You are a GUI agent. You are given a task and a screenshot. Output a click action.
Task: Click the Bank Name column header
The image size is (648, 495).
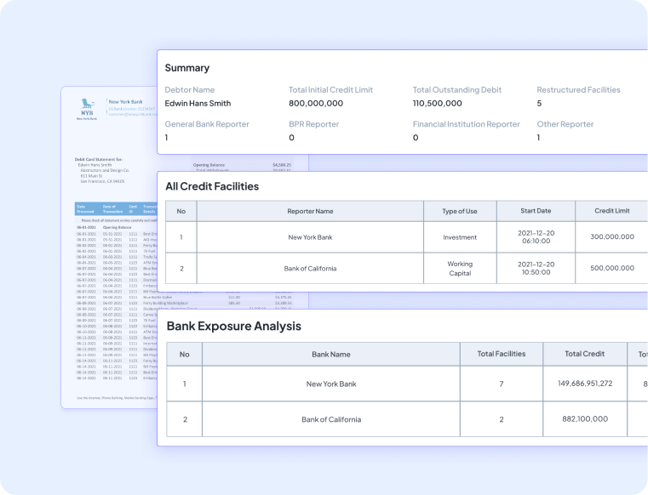point(330,355)
